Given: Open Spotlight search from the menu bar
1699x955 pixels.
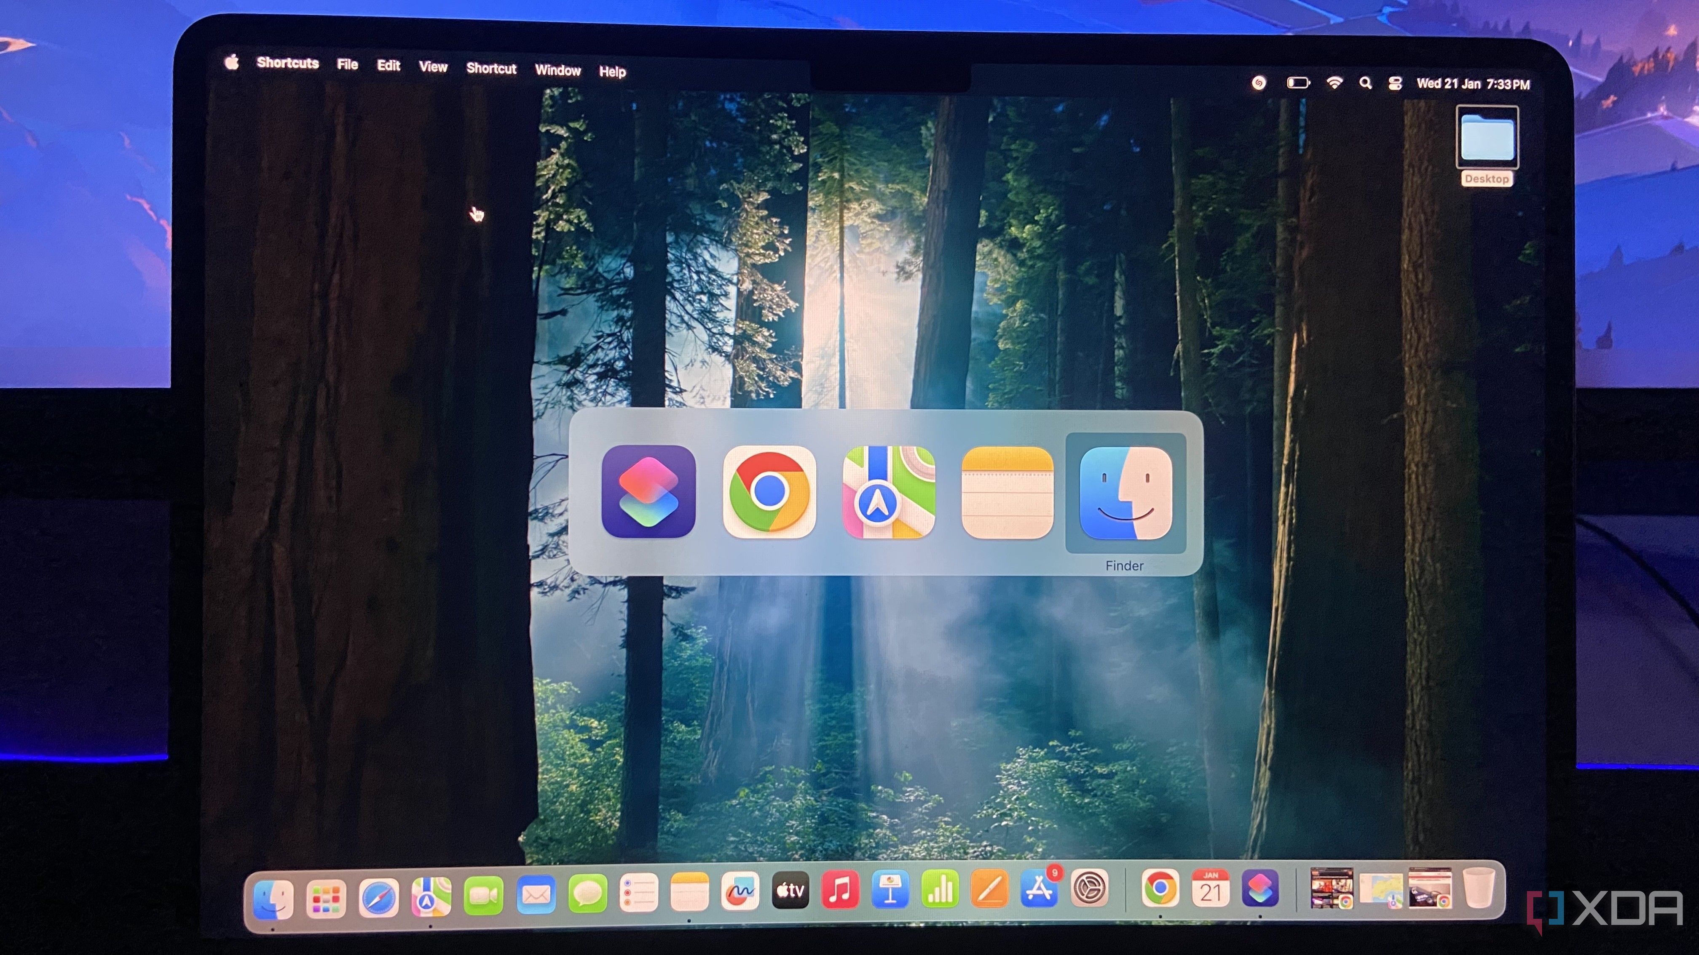Looking at the screenshot, I should [1365, 83].
